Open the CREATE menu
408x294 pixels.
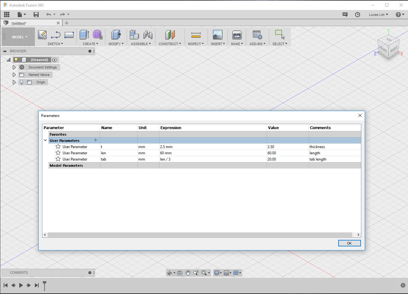tap(90, 44)
